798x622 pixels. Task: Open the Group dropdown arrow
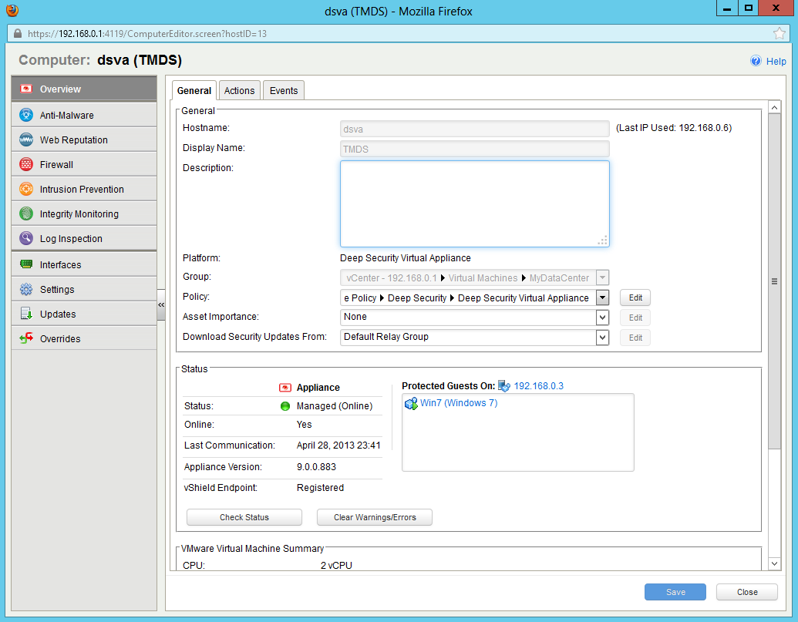click(603, 277)
